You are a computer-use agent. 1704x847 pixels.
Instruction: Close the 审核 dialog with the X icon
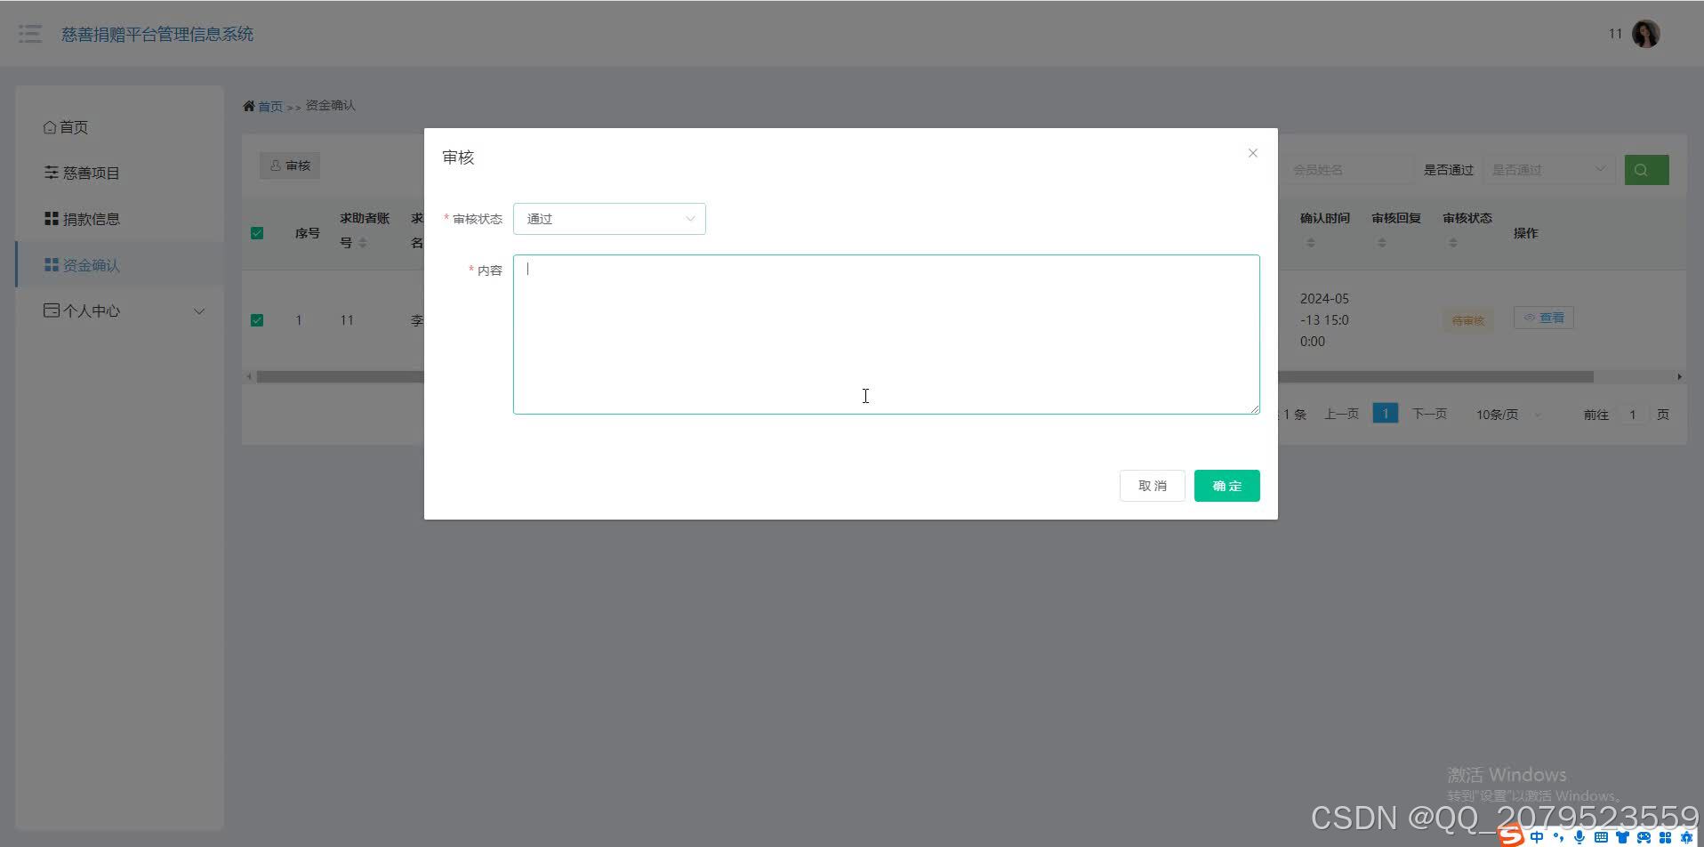coord(1252,153)
